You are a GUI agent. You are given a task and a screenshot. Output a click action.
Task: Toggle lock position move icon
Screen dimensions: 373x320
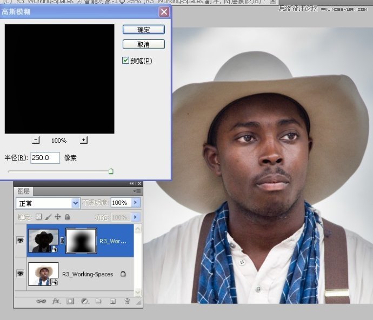tap(57, 217)
